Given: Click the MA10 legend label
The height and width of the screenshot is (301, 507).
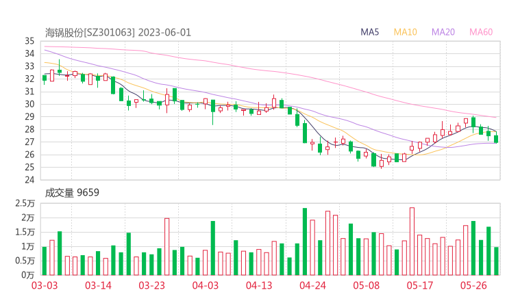Looking at the screenshot, I should point(405,32).
